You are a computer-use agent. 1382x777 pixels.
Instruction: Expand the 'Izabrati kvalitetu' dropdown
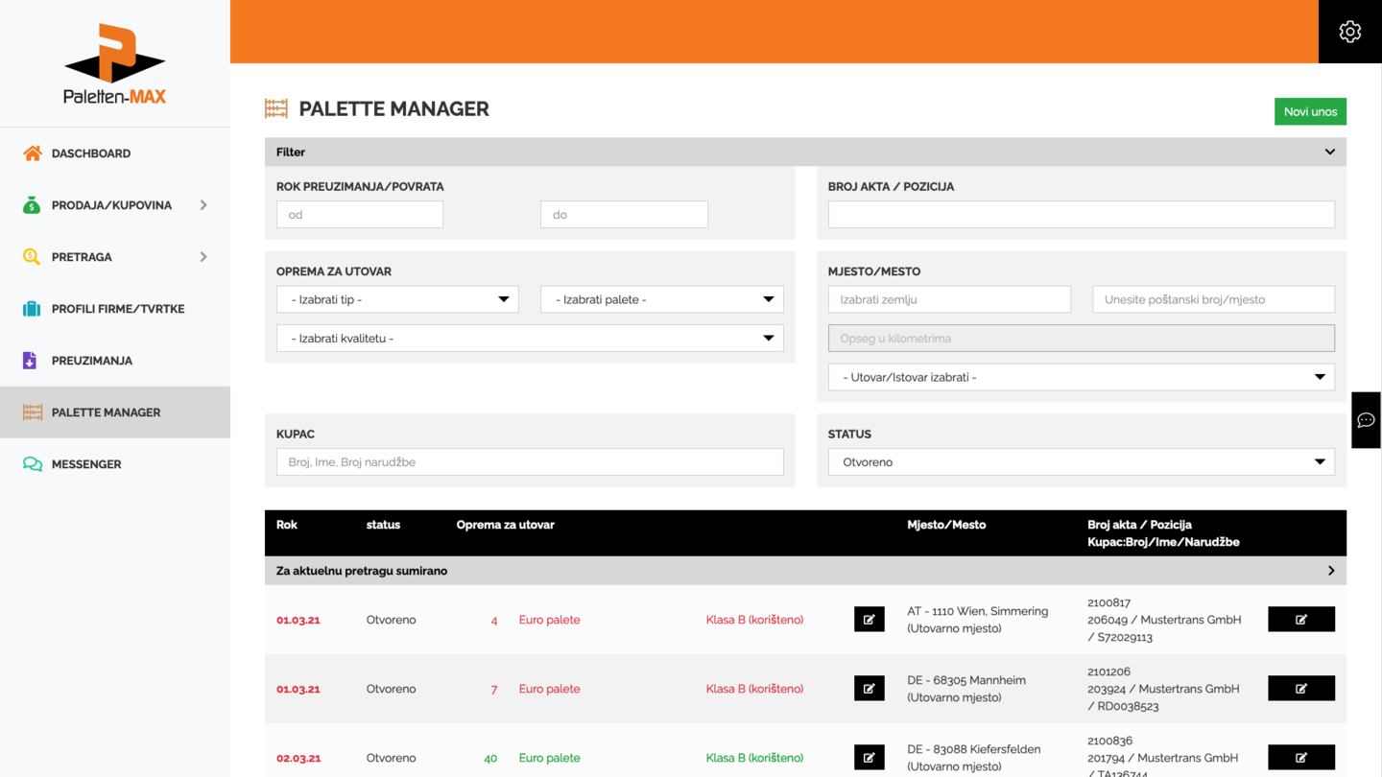529,339
